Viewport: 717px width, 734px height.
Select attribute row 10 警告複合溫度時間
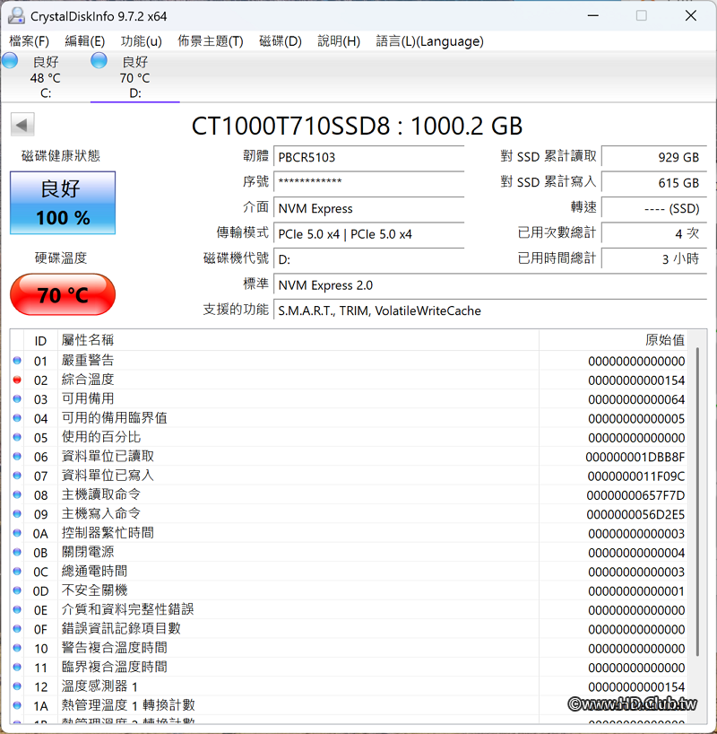point(349,649)
